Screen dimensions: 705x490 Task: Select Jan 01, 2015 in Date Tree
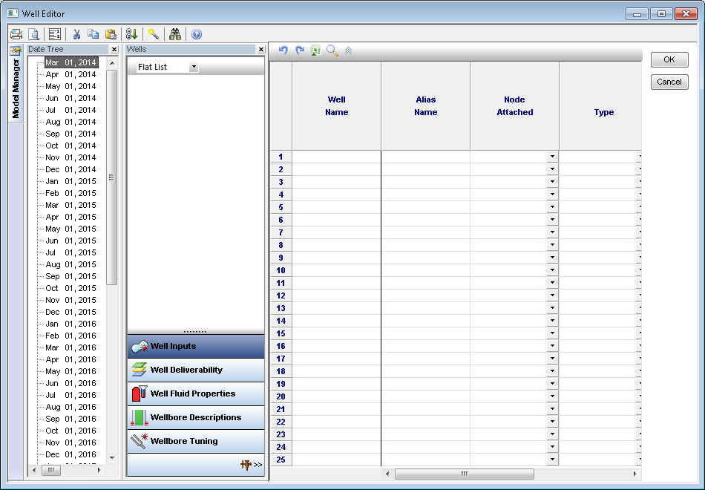70,181
